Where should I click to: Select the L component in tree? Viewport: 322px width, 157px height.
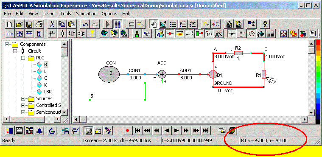coord(45,71)
